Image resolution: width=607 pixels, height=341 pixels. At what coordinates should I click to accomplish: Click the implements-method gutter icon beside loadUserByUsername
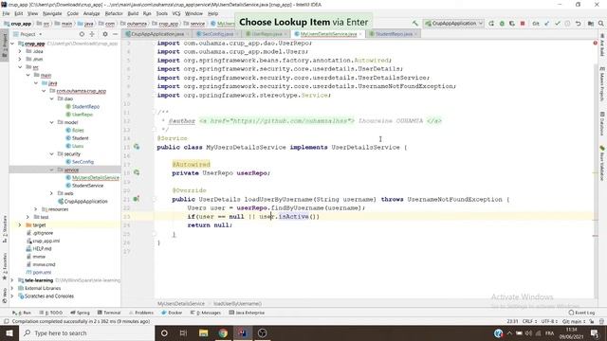[137, 199]
